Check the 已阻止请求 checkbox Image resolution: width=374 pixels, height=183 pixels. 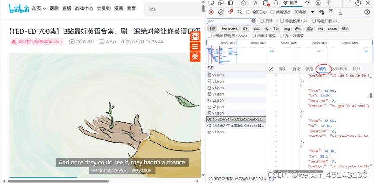[253, 36]
